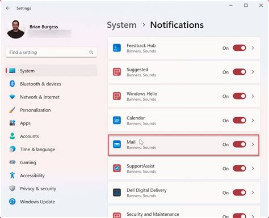Click the Feedback Hub app icon
Image resolution: width=269 pixels, height=218 pixels.
click(x=117, y=48)
